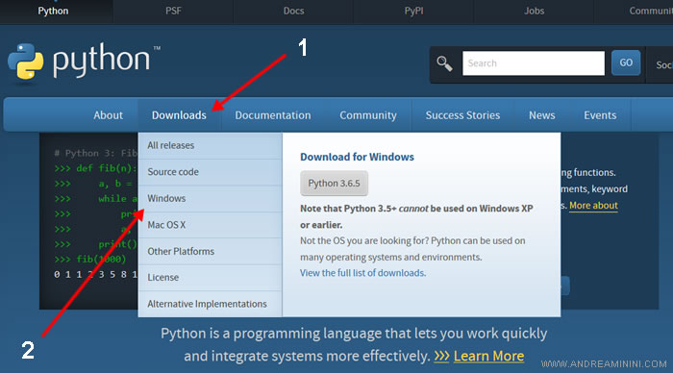Open the Downloads navigation menu

click(x=179, y=115)
